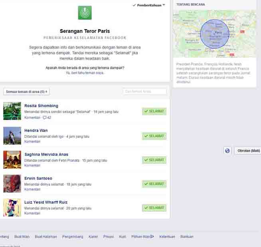
Task: Click the green Safety Check icon
Action: (85, 13)
